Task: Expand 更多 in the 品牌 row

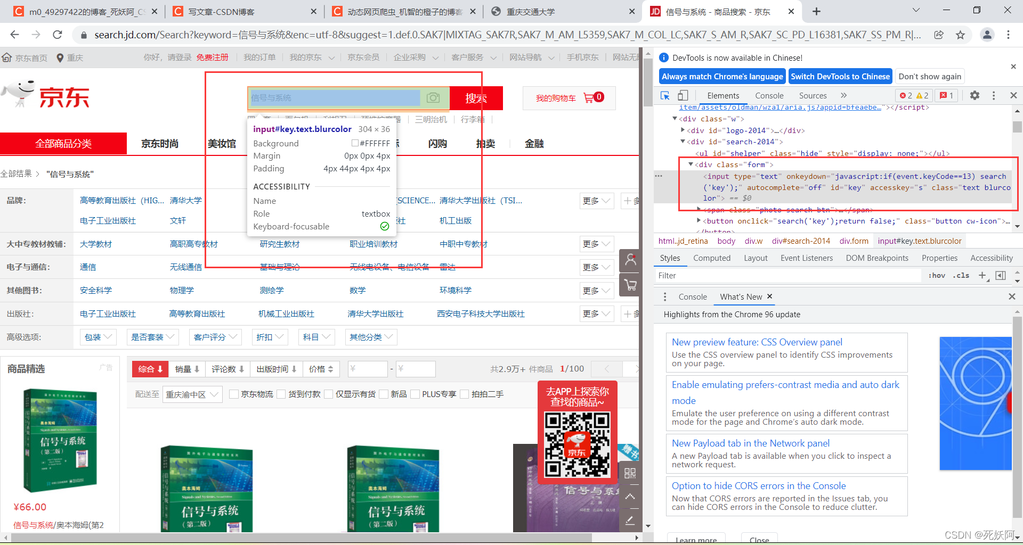Action: click(x=597, y=201)
